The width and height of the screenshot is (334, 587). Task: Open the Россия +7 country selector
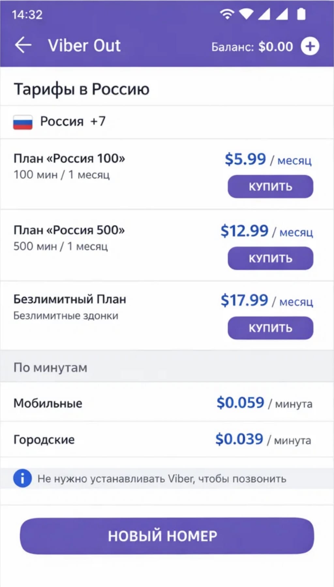[72, 121]
